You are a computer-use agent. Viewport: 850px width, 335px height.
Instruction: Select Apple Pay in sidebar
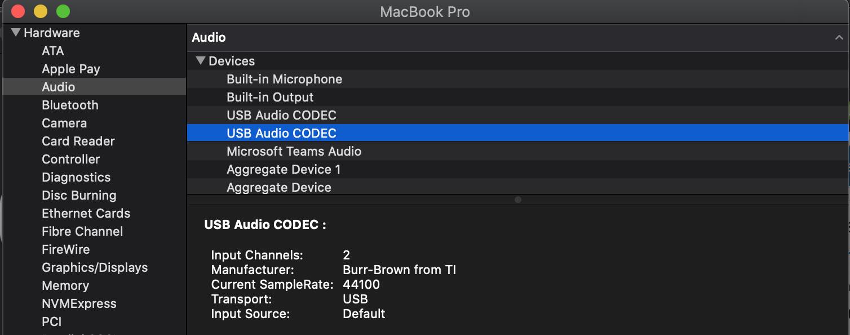pyautogui.click(x=71, y=69)
